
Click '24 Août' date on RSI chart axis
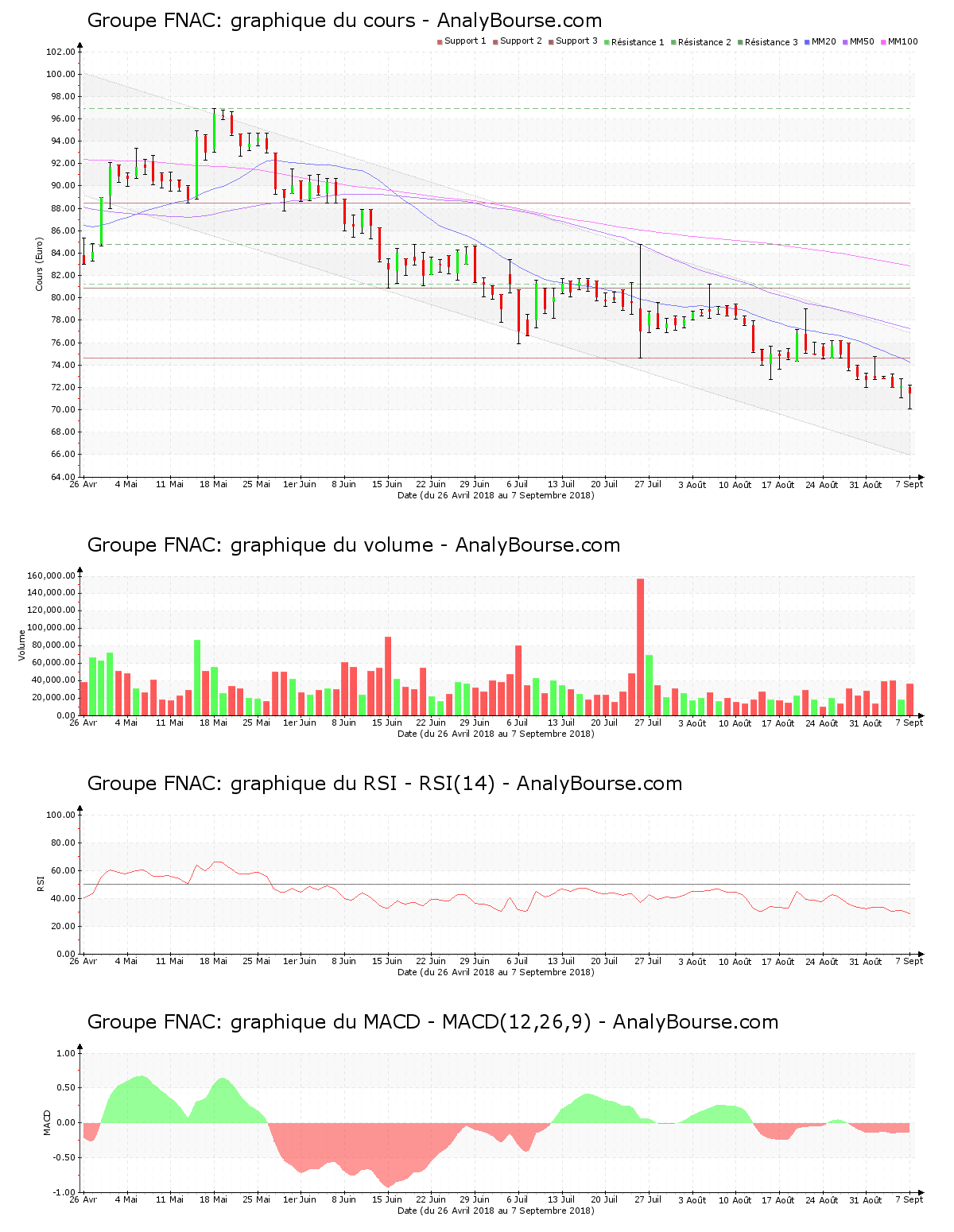[823, 961]
